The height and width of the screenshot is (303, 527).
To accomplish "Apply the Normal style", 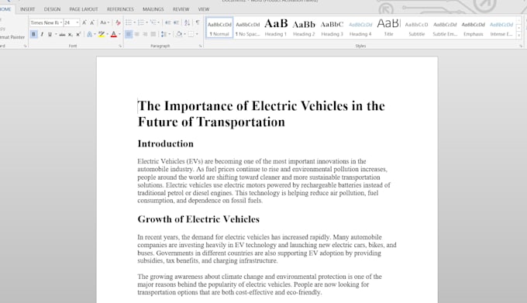I will pyautogui.click(x=219, y=28).
